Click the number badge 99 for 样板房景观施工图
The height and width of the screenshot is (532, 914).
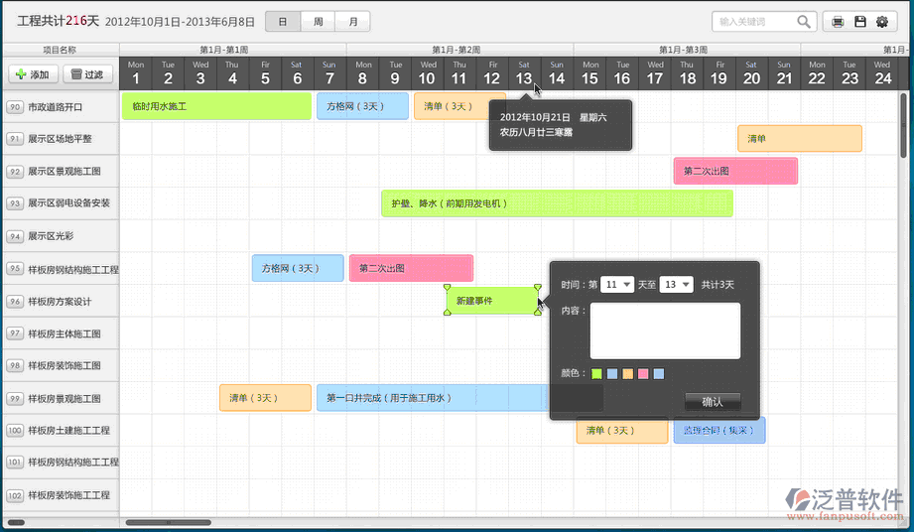[x=14, y=399]
